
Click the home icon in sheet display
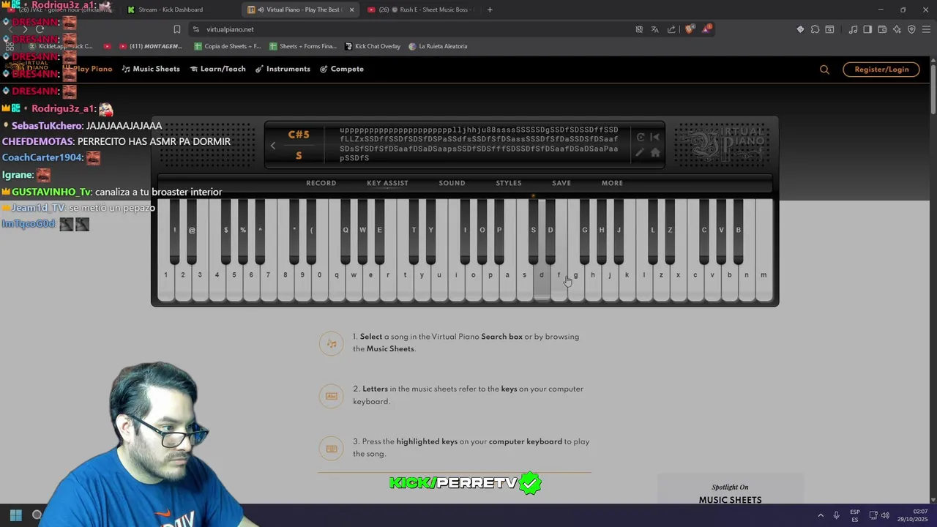655,152
